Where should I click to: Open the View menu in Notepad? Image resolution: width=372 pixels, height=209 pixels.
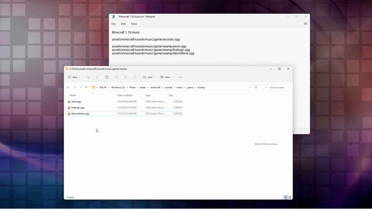tap(134, 24)
